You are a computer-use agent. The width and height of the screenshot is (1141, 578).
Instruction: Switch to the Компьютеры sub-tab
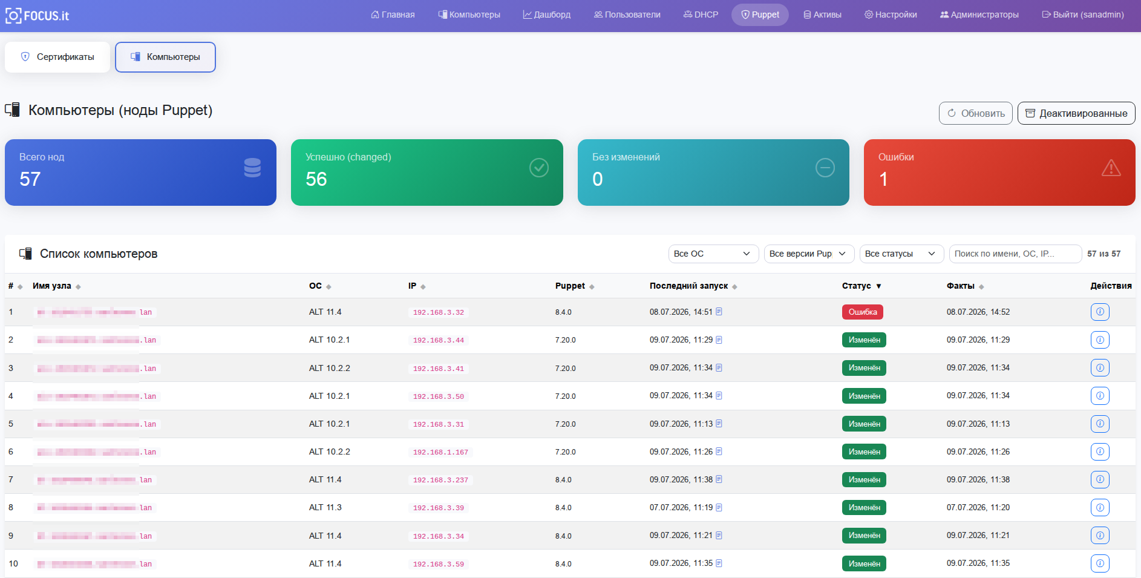coord(165,57)
